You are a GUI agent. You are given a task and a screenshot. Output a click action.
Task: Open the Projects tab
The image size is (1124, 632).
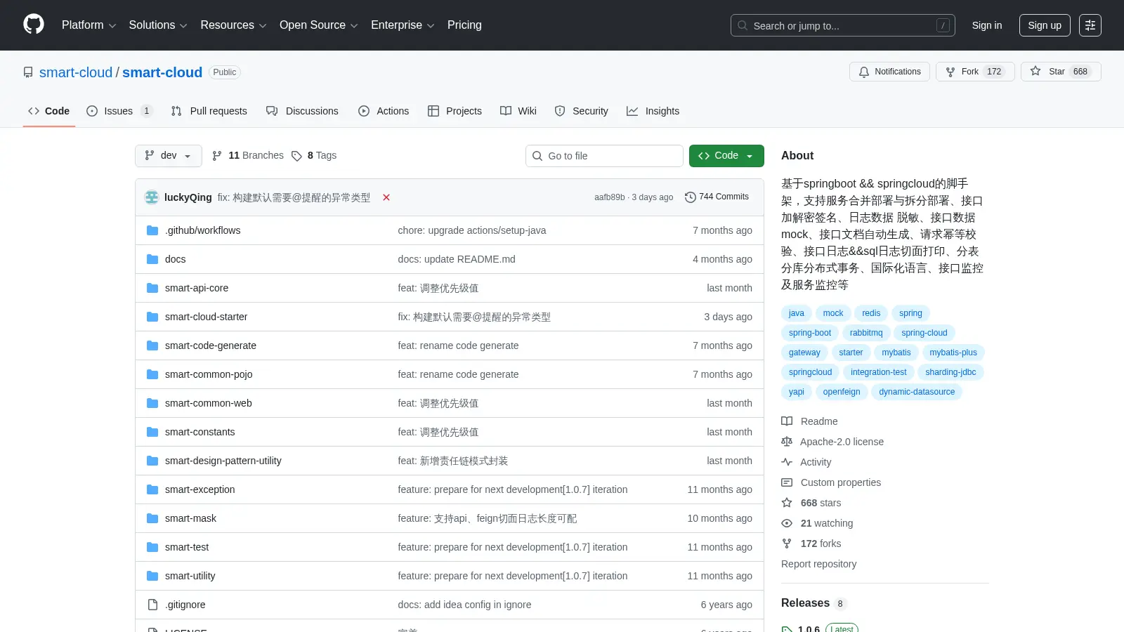tap(455, 111)
